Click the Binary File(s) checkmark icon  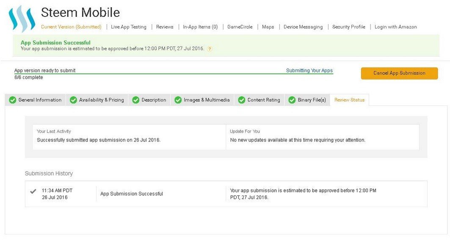tap(292, 100)
